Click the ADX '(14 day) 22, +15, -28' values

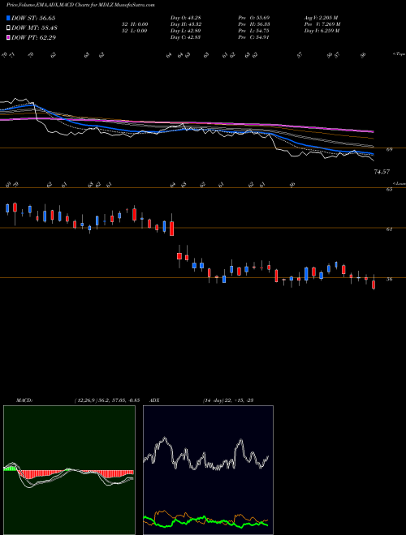coord(228,400)
